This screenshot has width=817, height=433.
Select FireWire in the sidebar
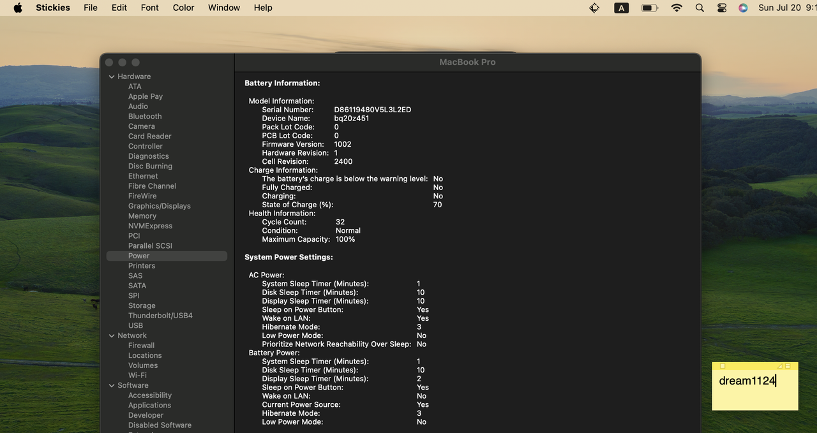pyautogui.click(x=142, y=196)
